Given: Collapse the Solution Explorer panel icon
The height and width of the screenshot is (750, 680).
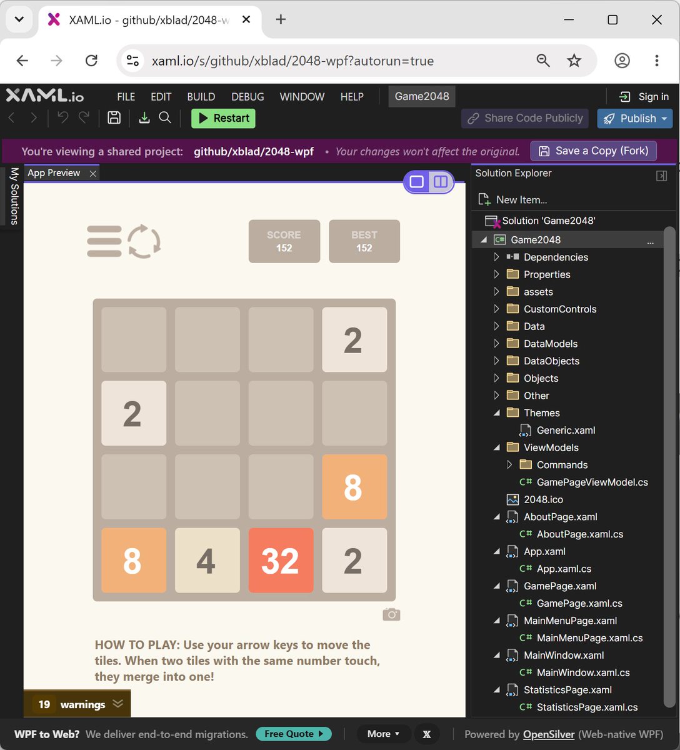Looking at the screenshot, I should click(x=662, y=176).
